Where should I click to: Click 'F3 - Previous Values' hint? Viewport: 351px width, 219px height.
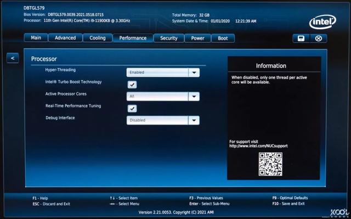206,198
